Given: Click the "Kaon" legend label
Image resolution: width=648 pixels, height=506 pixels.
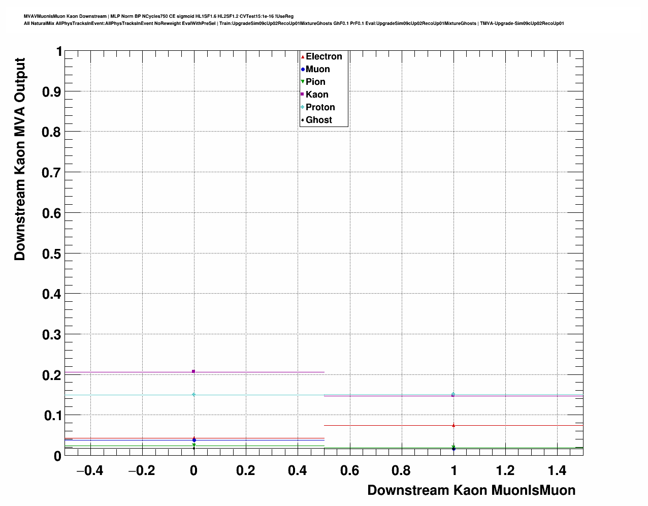Looking at the screenshot, I should [x=317, y=94].
